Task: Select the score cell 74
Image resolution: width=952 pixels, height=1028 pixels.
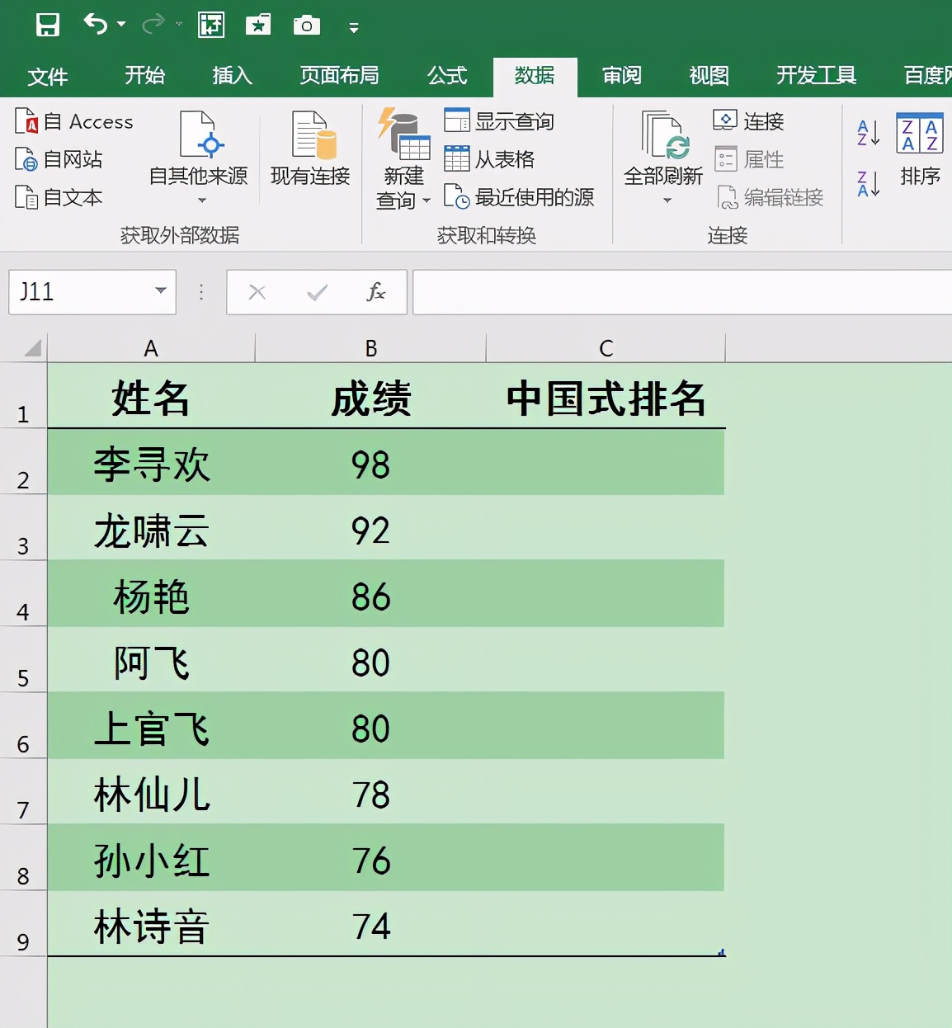Action: coord(371,924)
